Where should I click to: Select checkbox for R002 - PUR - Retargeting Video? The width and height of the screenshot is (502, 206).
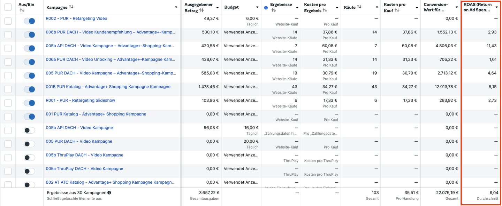tap(8, 21)
